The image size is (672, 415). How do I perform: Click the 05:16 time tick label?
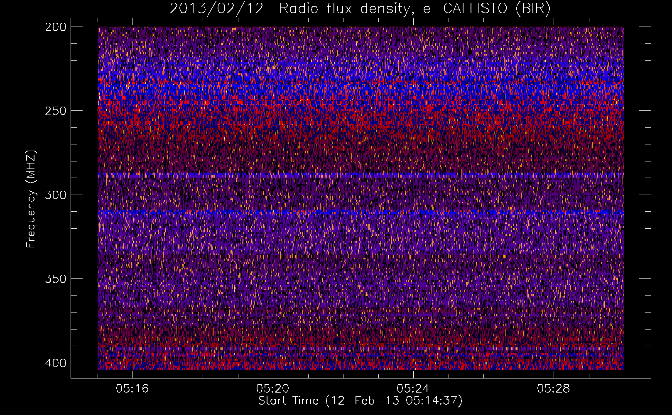[132, 389]
